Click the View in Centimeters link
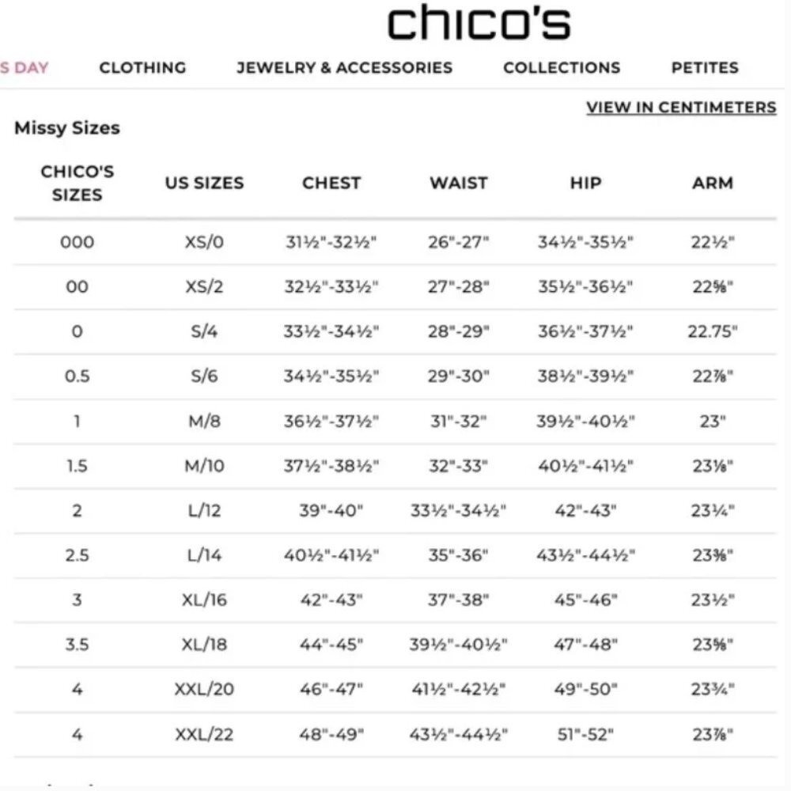The height and width of the screenshot is (791, 791). (x=681, y=108)
